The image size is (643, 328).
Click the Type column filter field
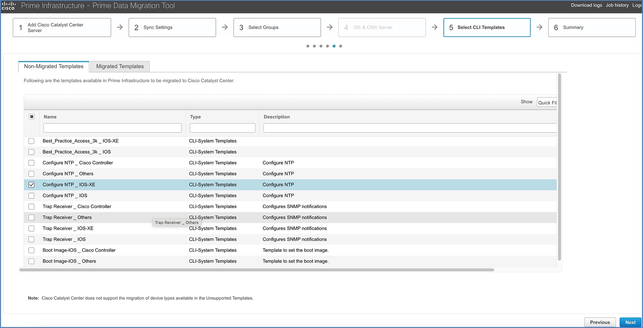click(222, 128)
